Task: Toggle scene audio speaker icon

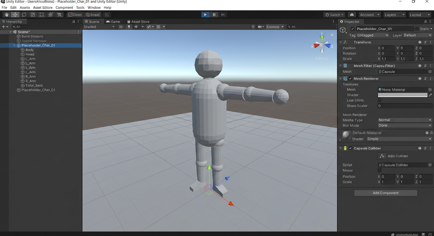Action: coord(136,27)
